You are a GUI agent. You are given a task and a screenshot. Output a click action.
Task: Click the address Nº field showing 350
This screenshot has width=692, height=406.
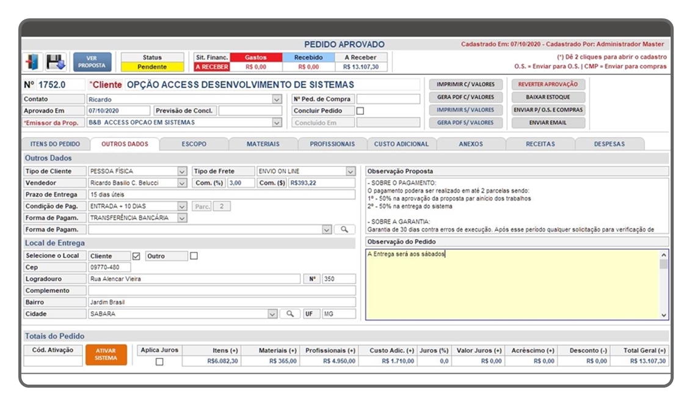tap(339, 279)
